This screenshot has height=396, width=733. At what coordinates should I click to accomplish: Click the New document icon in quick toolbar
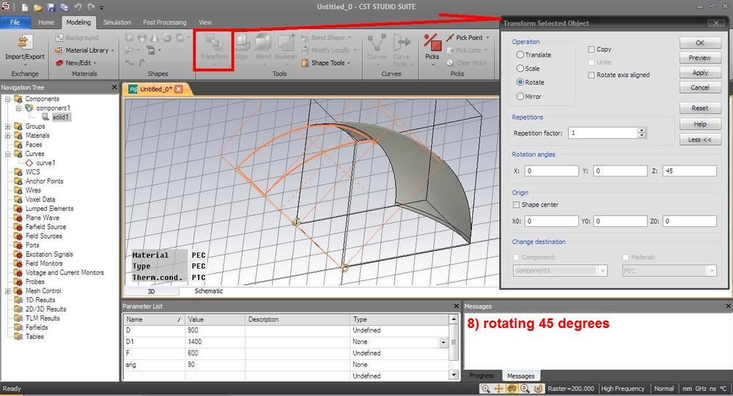(x=25, y=7)
